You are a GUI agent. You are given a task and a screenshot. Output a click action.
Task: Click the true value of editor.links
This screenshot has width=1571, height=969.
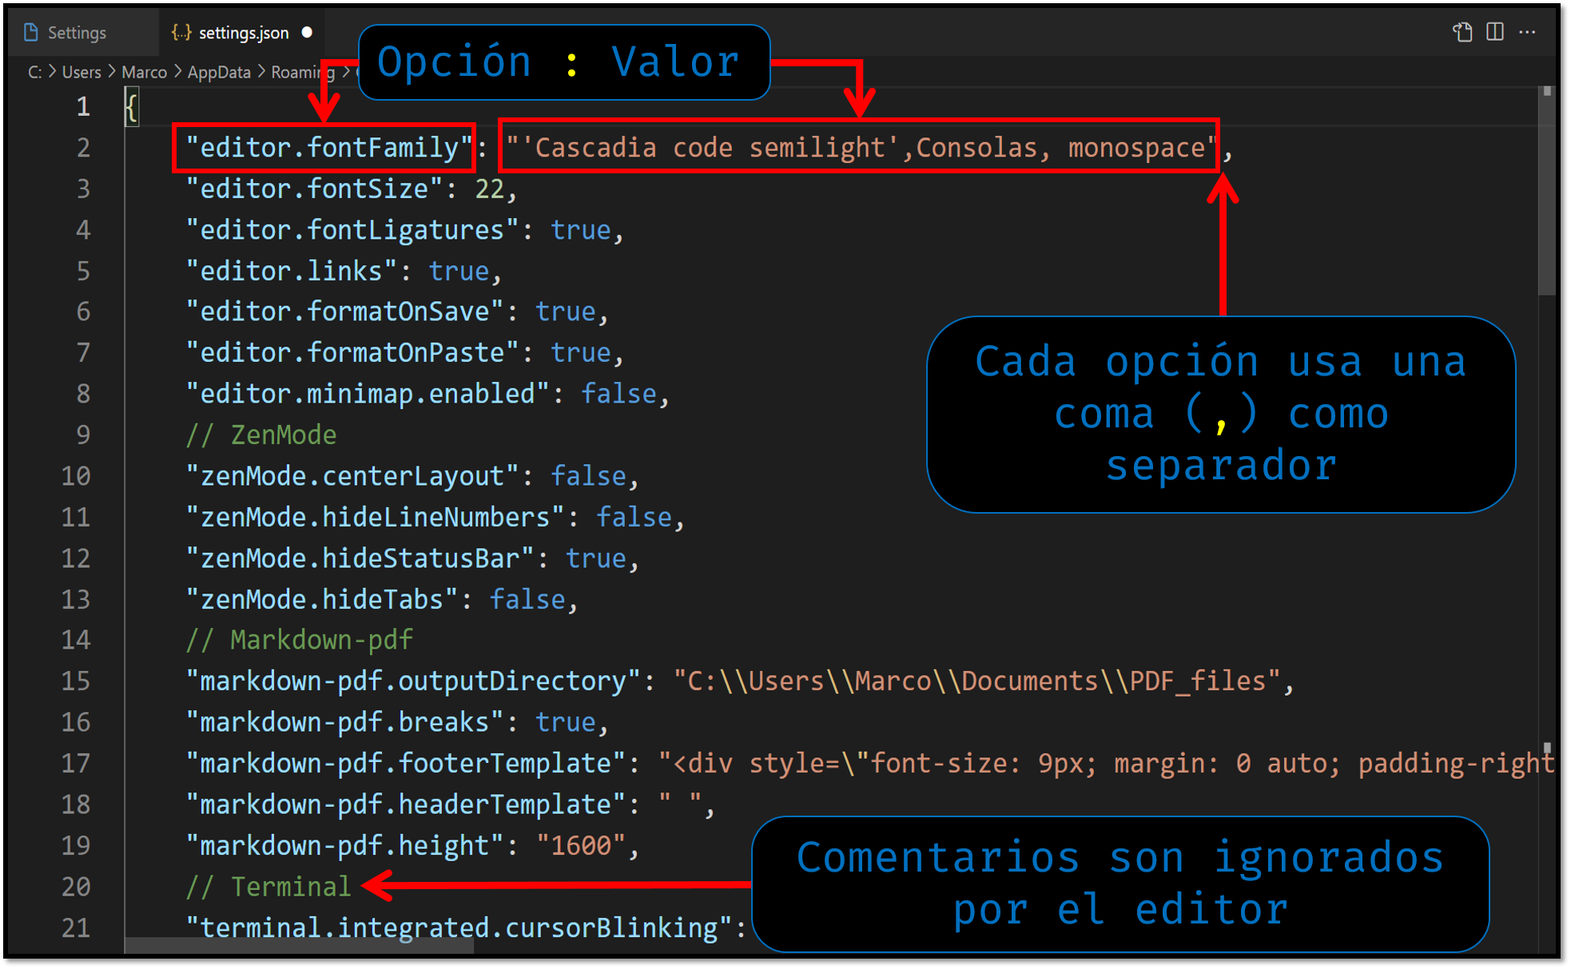tap(459, 272)
